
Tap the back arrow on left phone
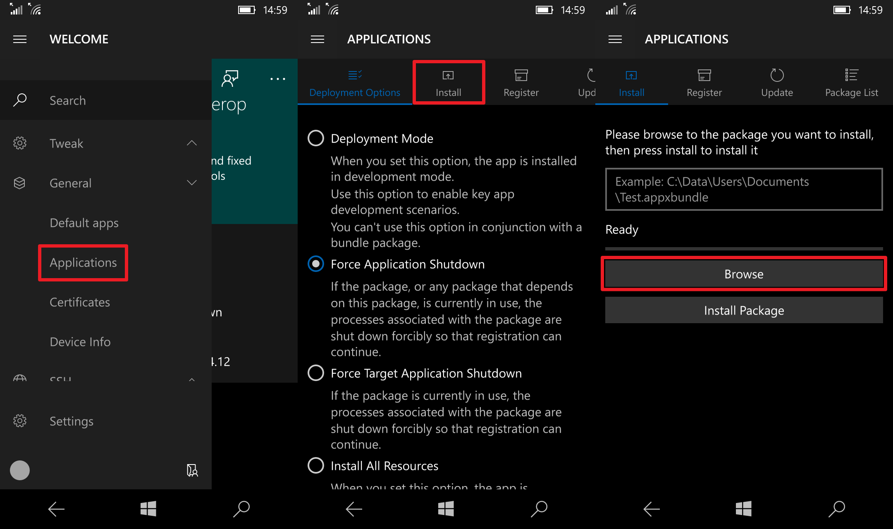56,509
